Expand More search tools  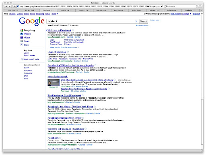pos(30,59)
